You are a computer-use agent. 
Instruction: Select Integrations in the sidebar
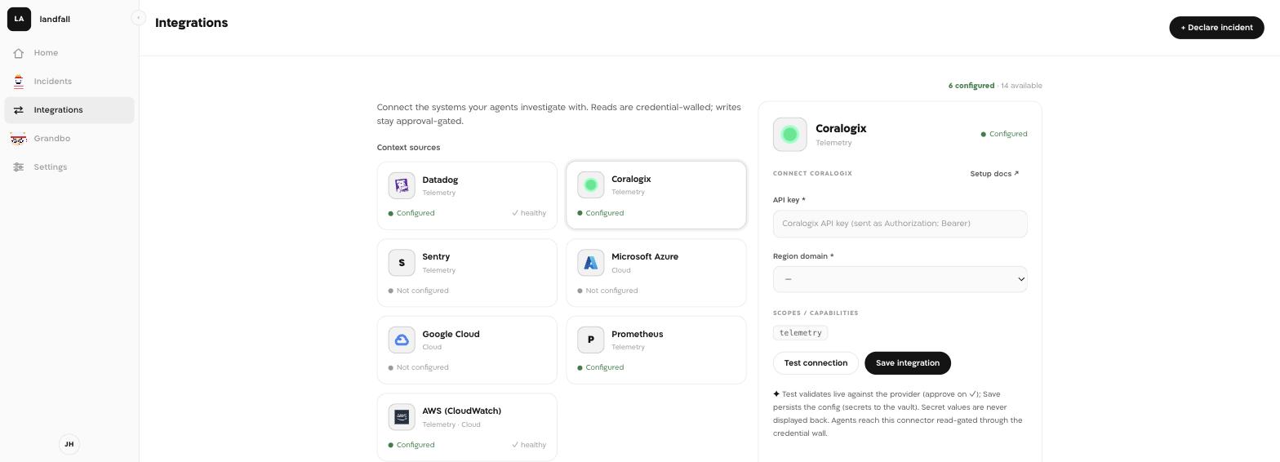[69, 110]
